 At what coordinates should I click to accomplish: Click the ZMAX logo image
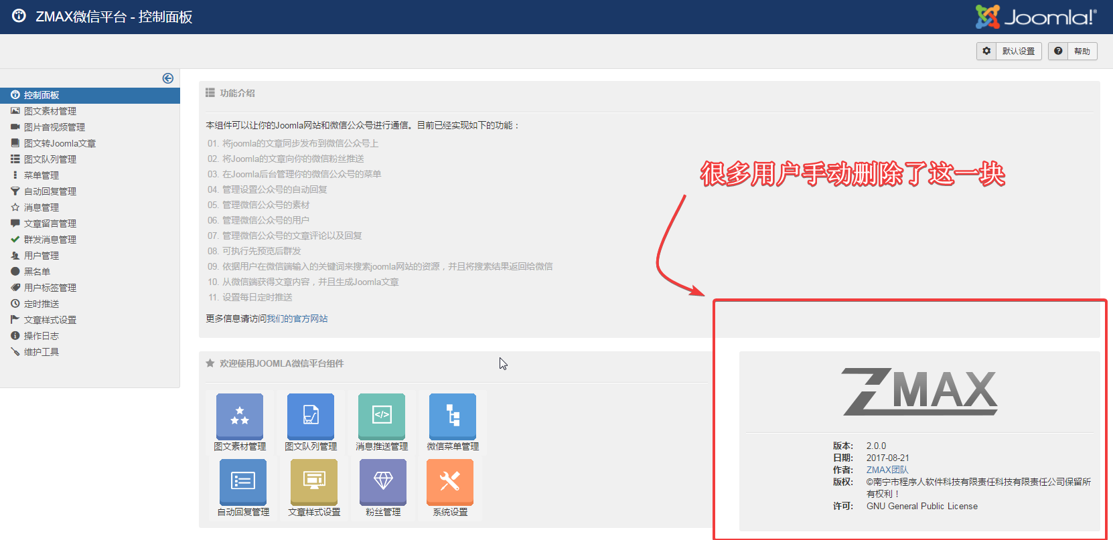pyautogui.click(x=919, y=391)
